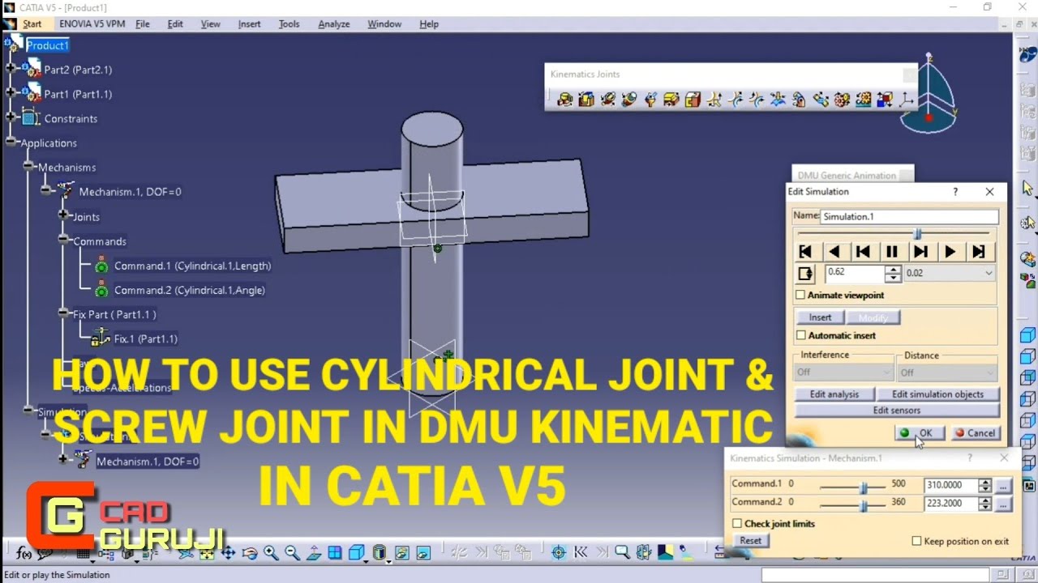Click the Zoom In icon

pos(271,553)
